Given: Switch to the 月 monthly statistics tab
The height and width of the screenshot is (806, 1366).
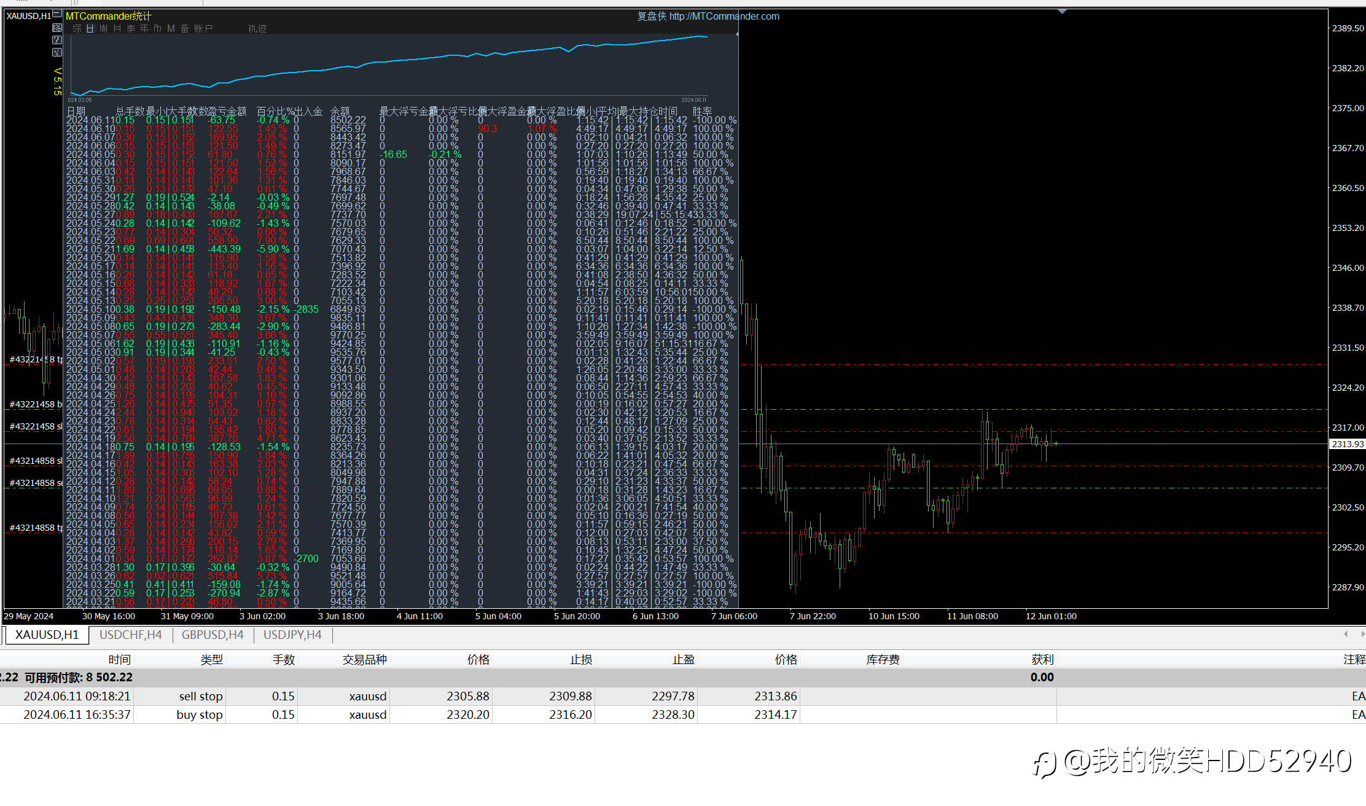Looking at the screenshot, I should 117,28.
